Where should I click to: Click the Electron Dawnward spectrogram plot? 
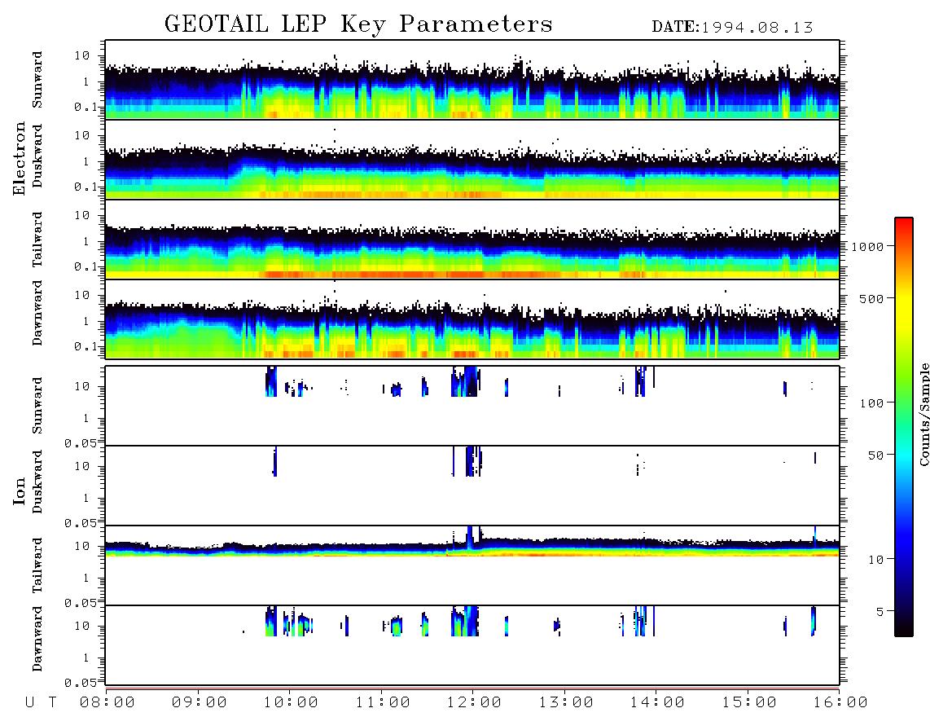click(472, 319)
